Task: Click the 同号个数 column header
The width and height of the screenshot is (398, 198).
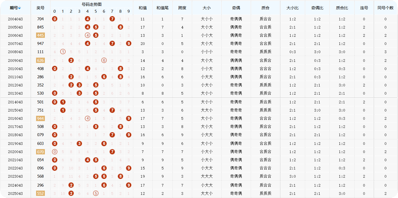Action: point(386,8)
